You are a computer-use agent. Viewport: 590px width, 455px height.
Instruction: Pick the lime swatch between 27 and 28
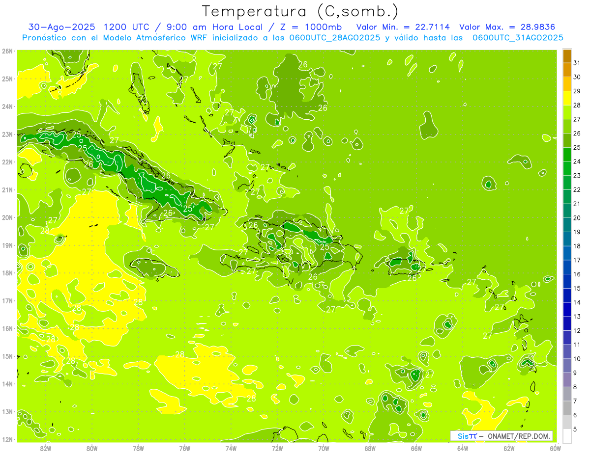[x=567, y=112]
